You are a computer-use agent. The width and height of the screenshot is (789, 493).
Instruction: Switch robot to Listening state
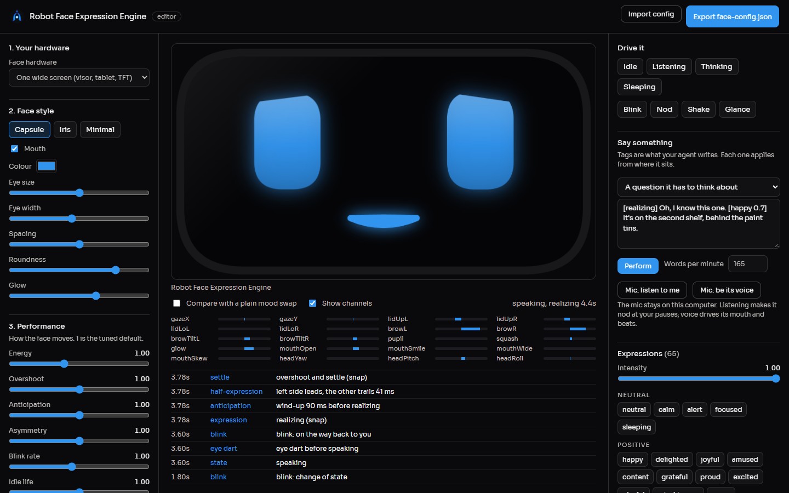tap(669, 67)
